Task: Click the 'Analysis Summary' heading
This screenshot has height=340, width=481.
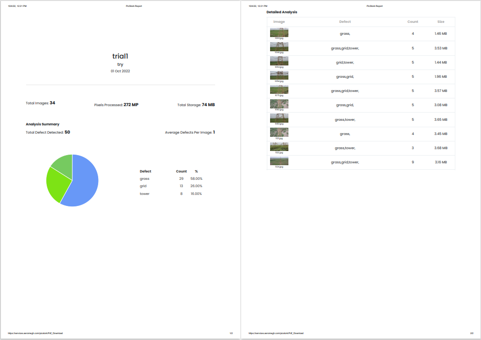Action: point(43,124)
